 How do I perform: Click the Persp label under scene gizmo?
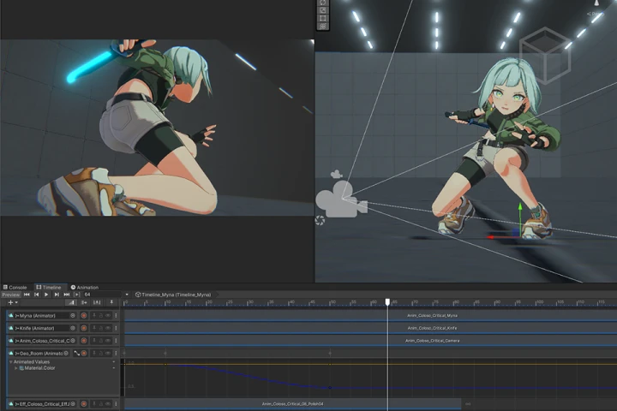(x=596, y=14)
